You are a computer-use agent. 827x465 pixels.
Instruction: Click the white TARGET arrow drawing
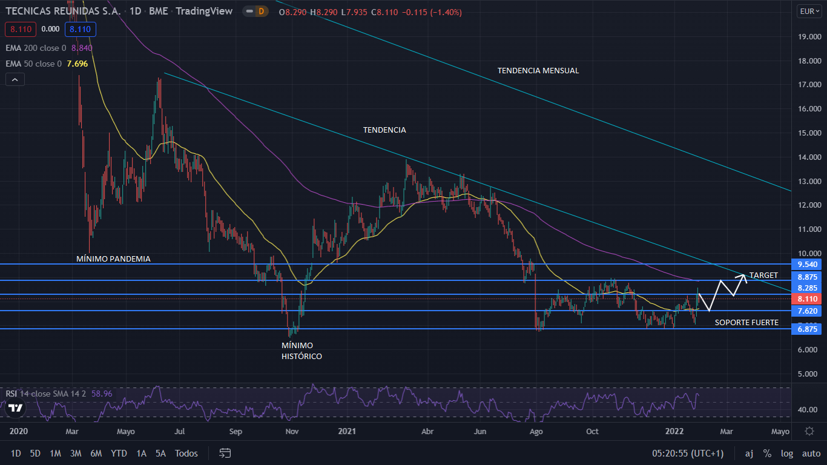[723, 289]
